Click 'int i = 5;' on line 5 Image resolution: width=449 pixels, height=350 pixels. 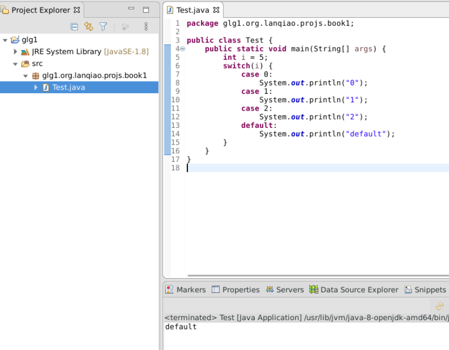tap(245, 57)
